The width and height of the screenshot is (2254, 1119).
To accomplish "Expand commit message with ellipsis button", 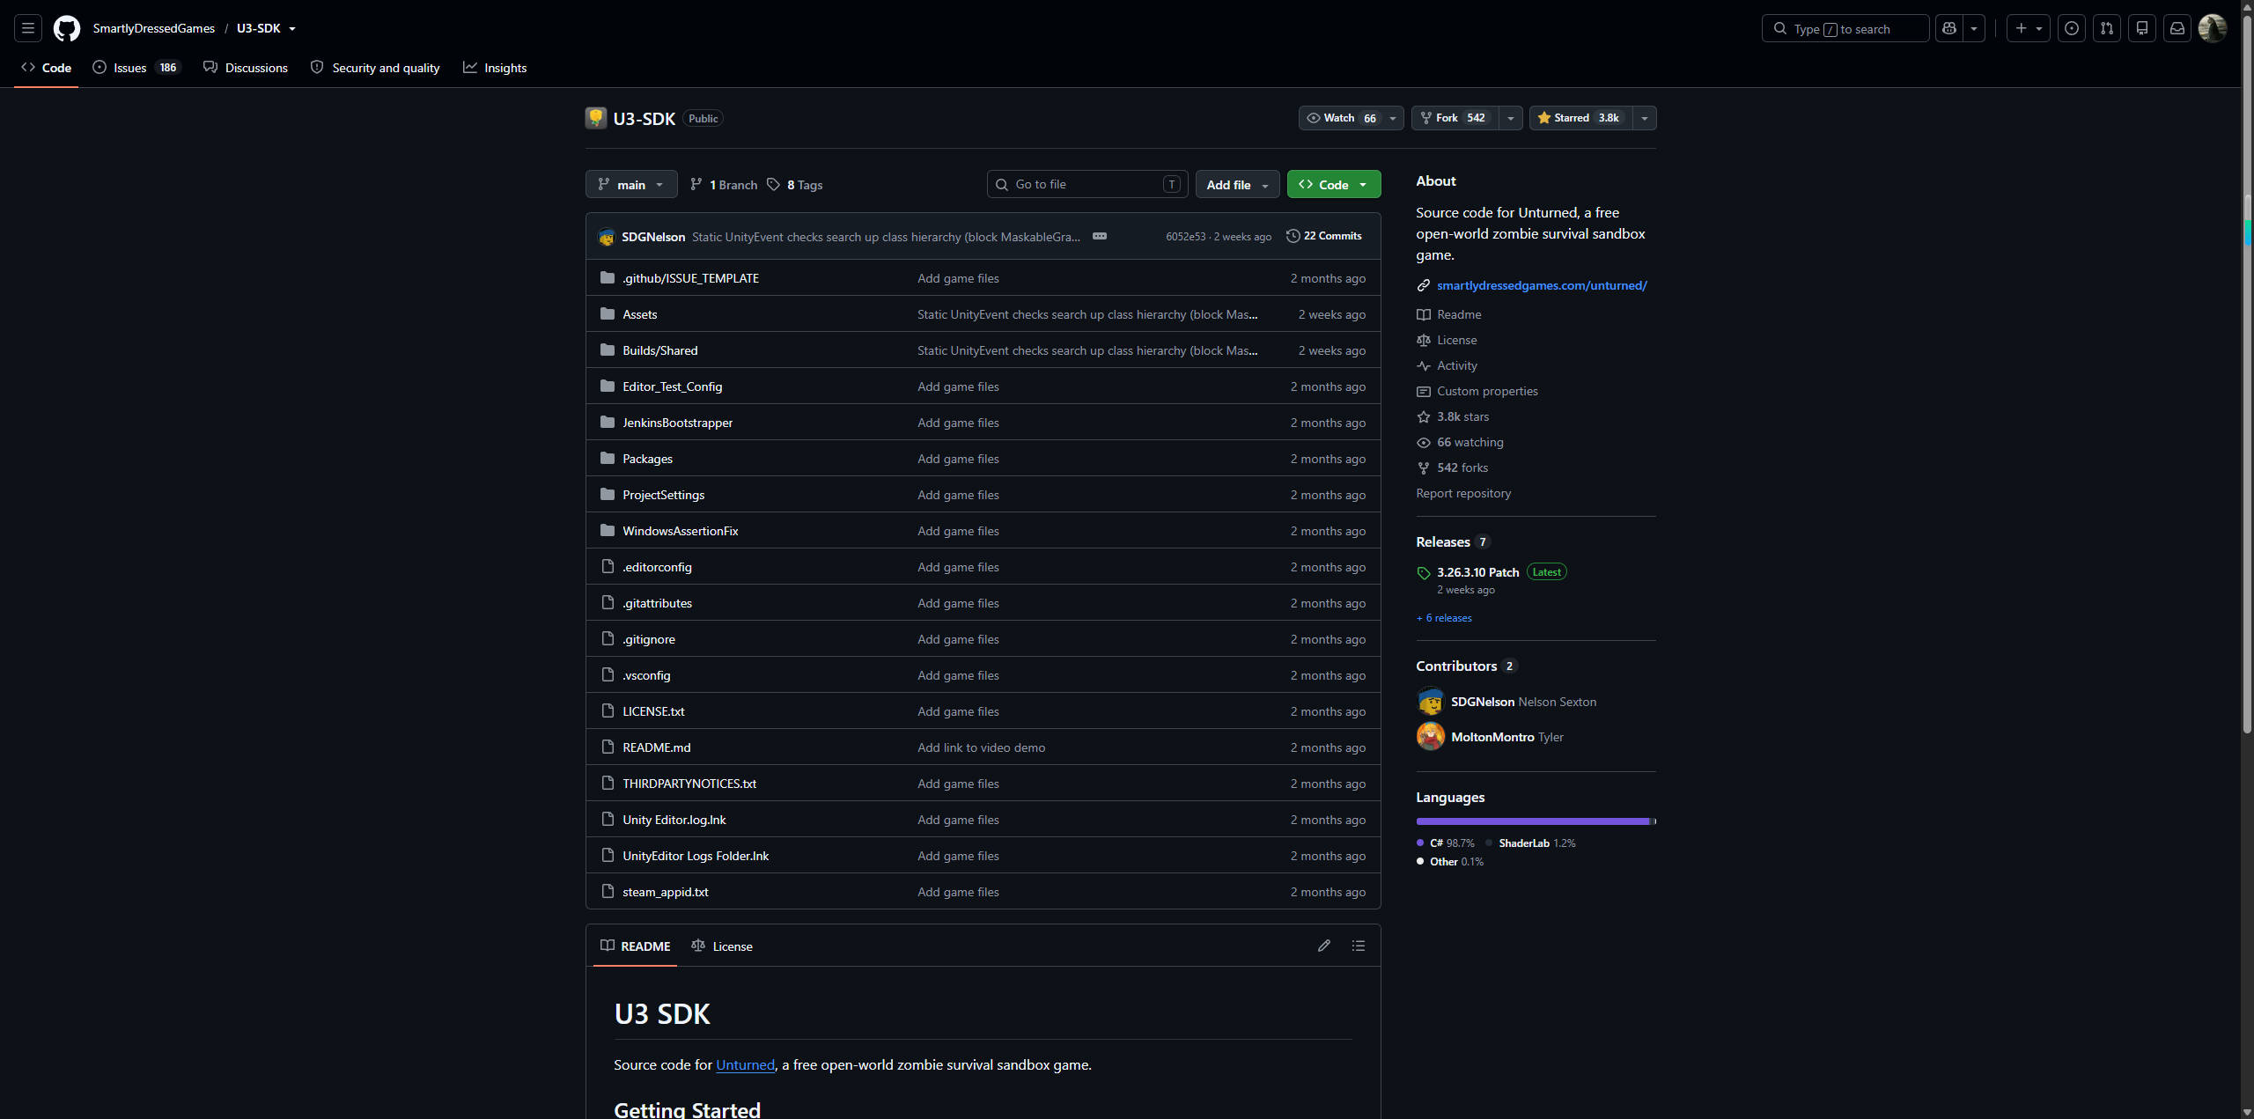I will [x=1100, y=236].
